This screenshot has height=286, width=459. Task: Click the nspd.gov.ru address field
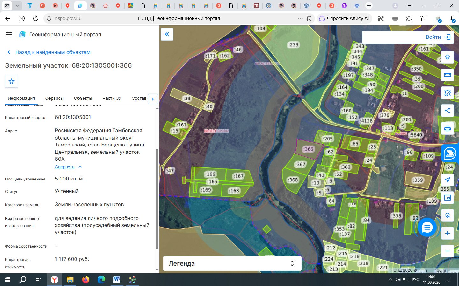67,18
